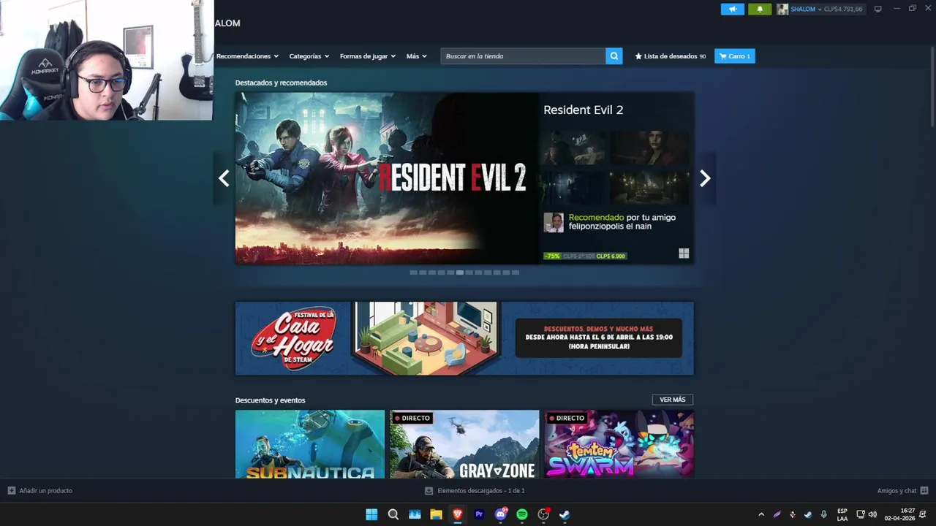Go to previous featured game arrow
The width and height of the screenshot is (936, 526).
pyautogui.click(x=224, y=178)
